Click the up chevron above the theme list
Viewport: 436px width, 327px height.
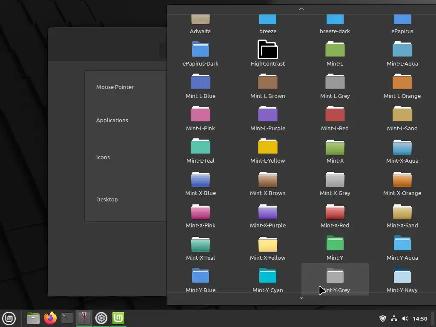tap(301, 9)
